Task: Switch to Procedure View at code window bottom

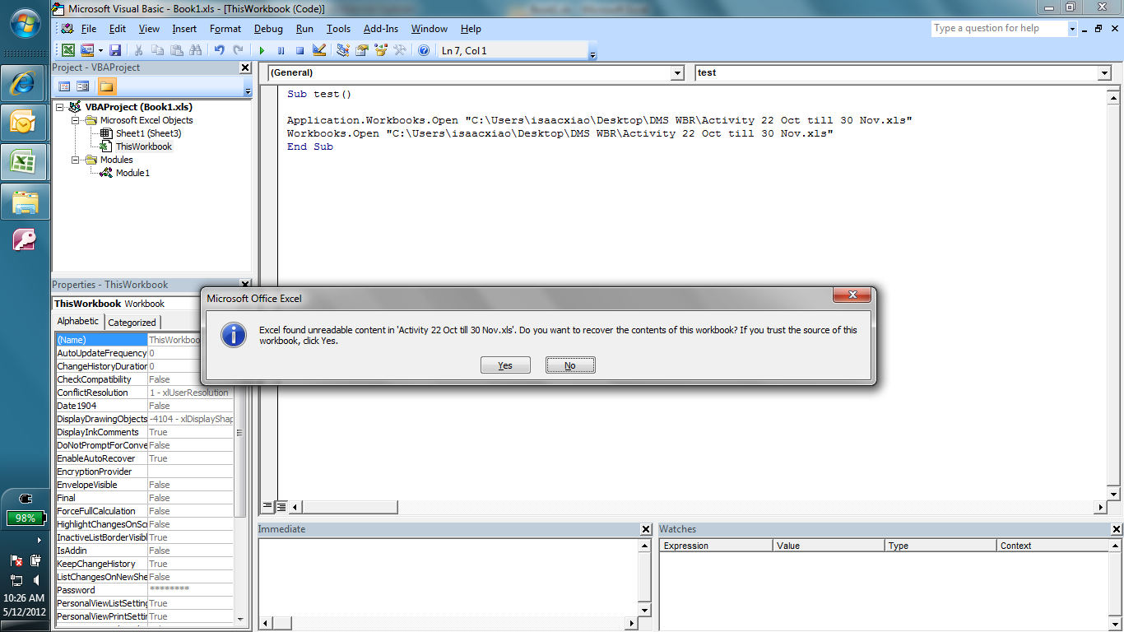Action: [x=267, y=506]
